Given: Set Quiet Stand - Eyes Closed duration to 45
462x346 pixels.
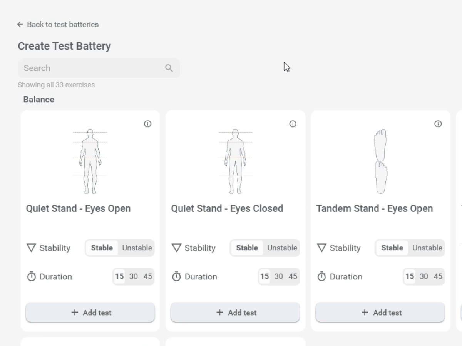Looking at the screenshot, I should 293,276.
